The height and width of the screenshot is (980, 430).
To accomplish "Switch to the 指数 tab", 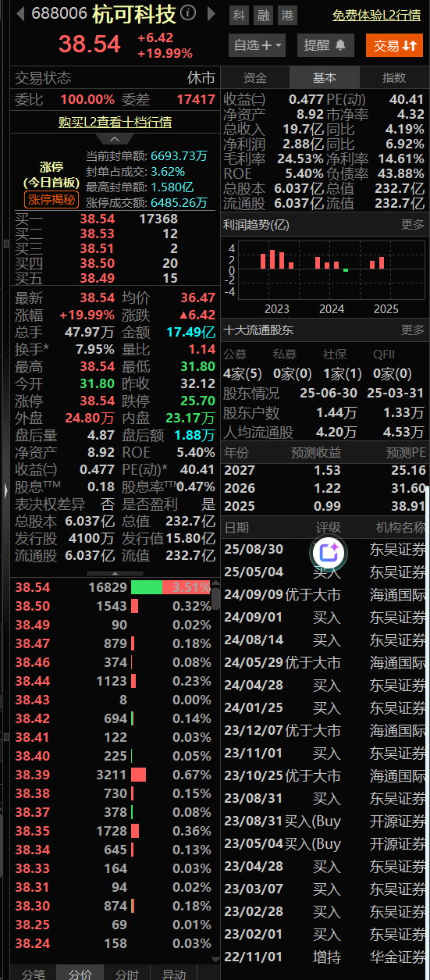I will 393,78.
